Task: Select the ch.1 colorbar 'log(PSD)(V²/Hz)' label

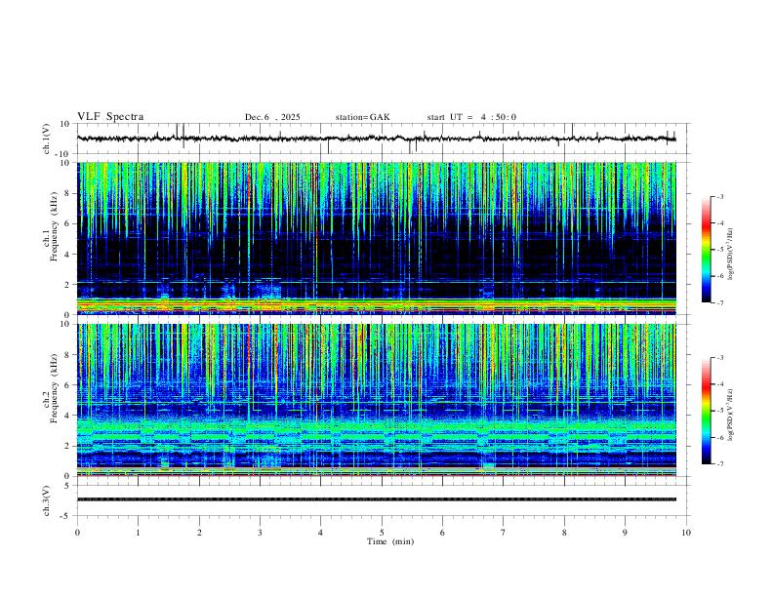Action: pos(731,254)
